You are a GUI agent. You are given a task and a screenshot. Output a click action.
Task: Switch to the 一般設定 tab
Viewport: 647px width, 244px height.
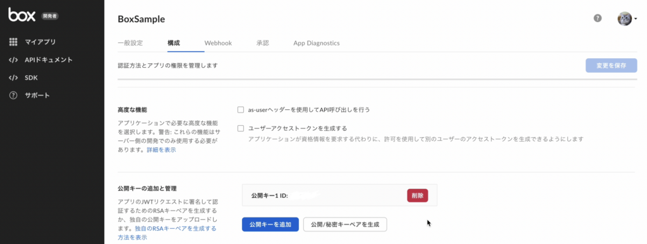coord(130,43)
